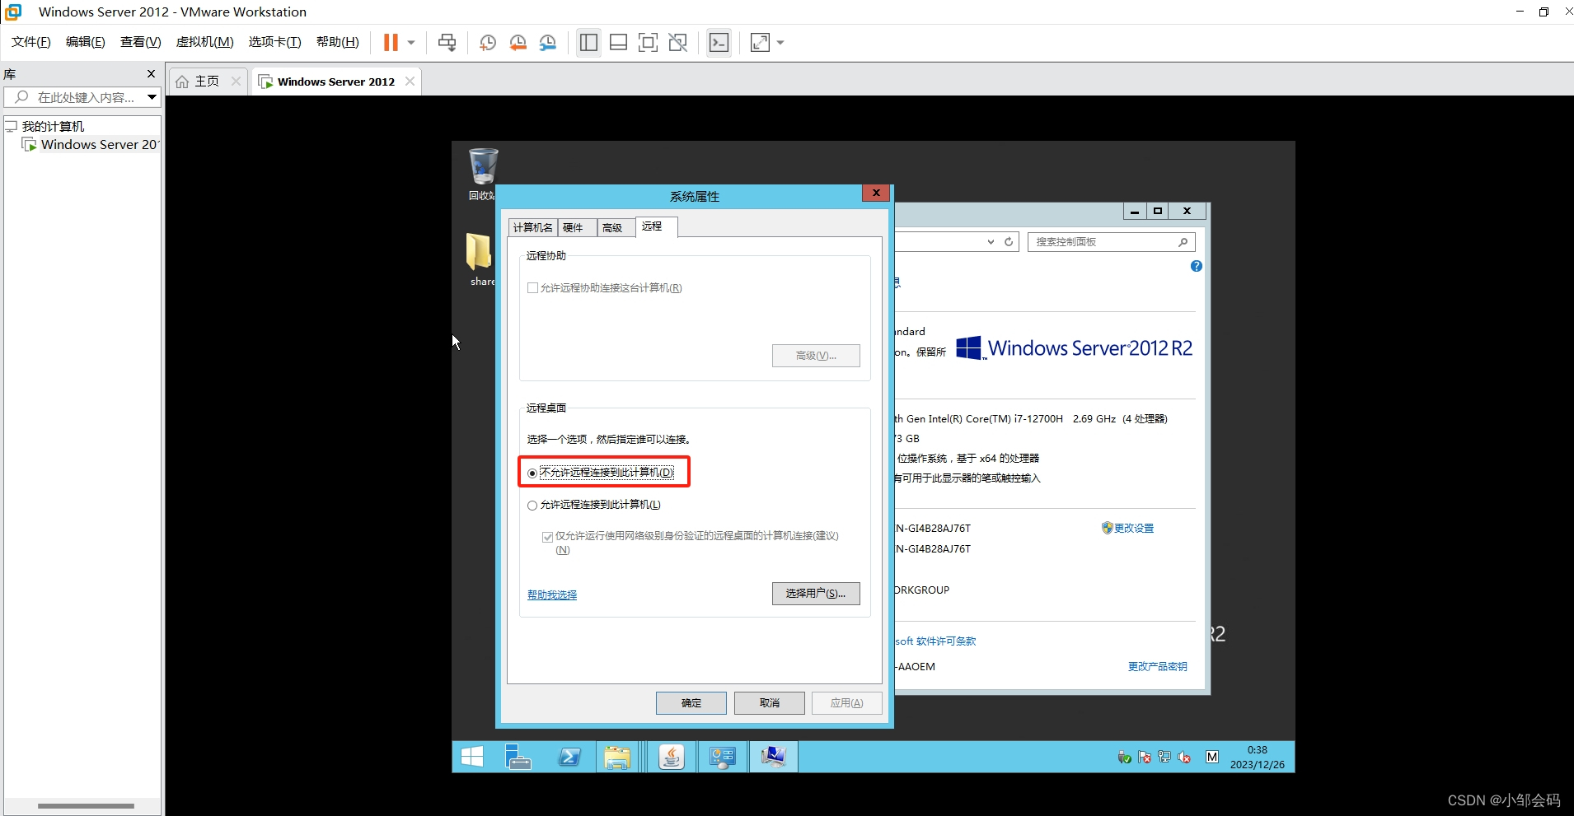This screenshot has height=816, width=1574.
Task: Launch PowerShell from taskbar
Action: click(569, 757)
